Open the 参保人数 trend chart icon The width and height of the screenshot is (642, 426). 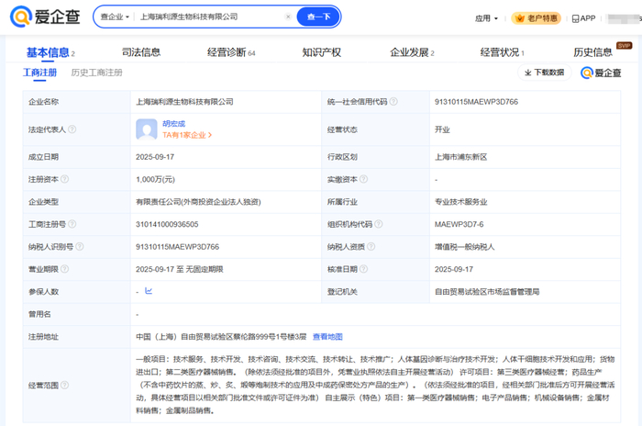[149, 291]
